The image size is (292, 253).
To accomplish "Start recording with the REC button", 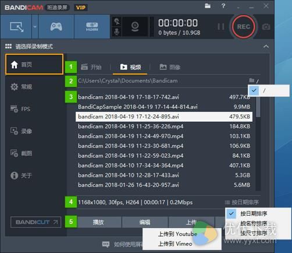I will point(244,27).
